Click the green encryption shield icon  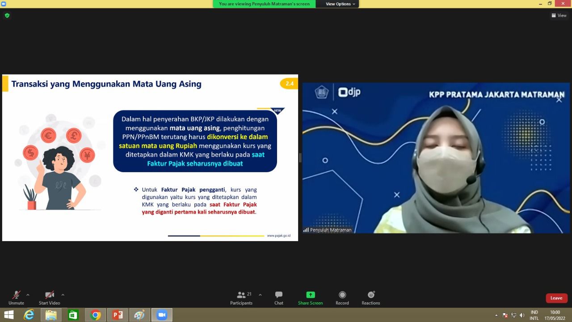pos(7,15)
